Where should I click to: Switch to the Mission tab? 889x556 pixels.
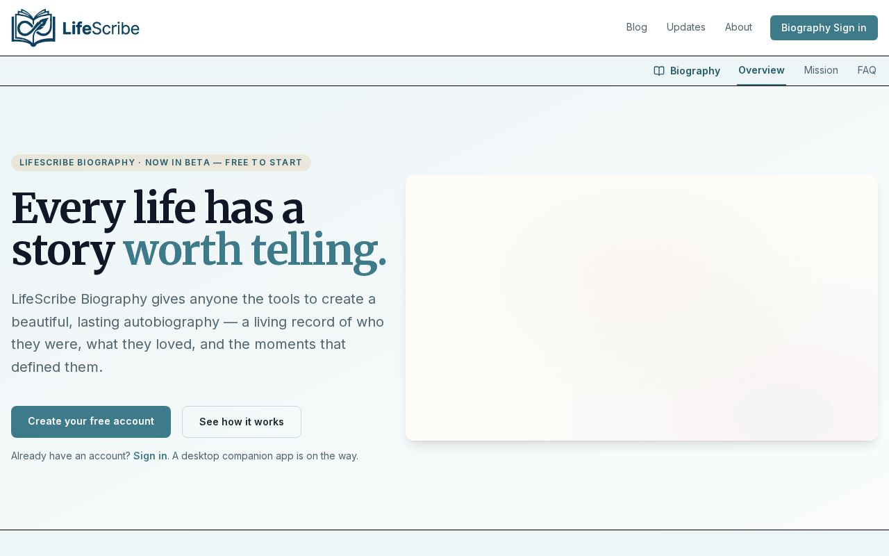(x=821, y=70)
